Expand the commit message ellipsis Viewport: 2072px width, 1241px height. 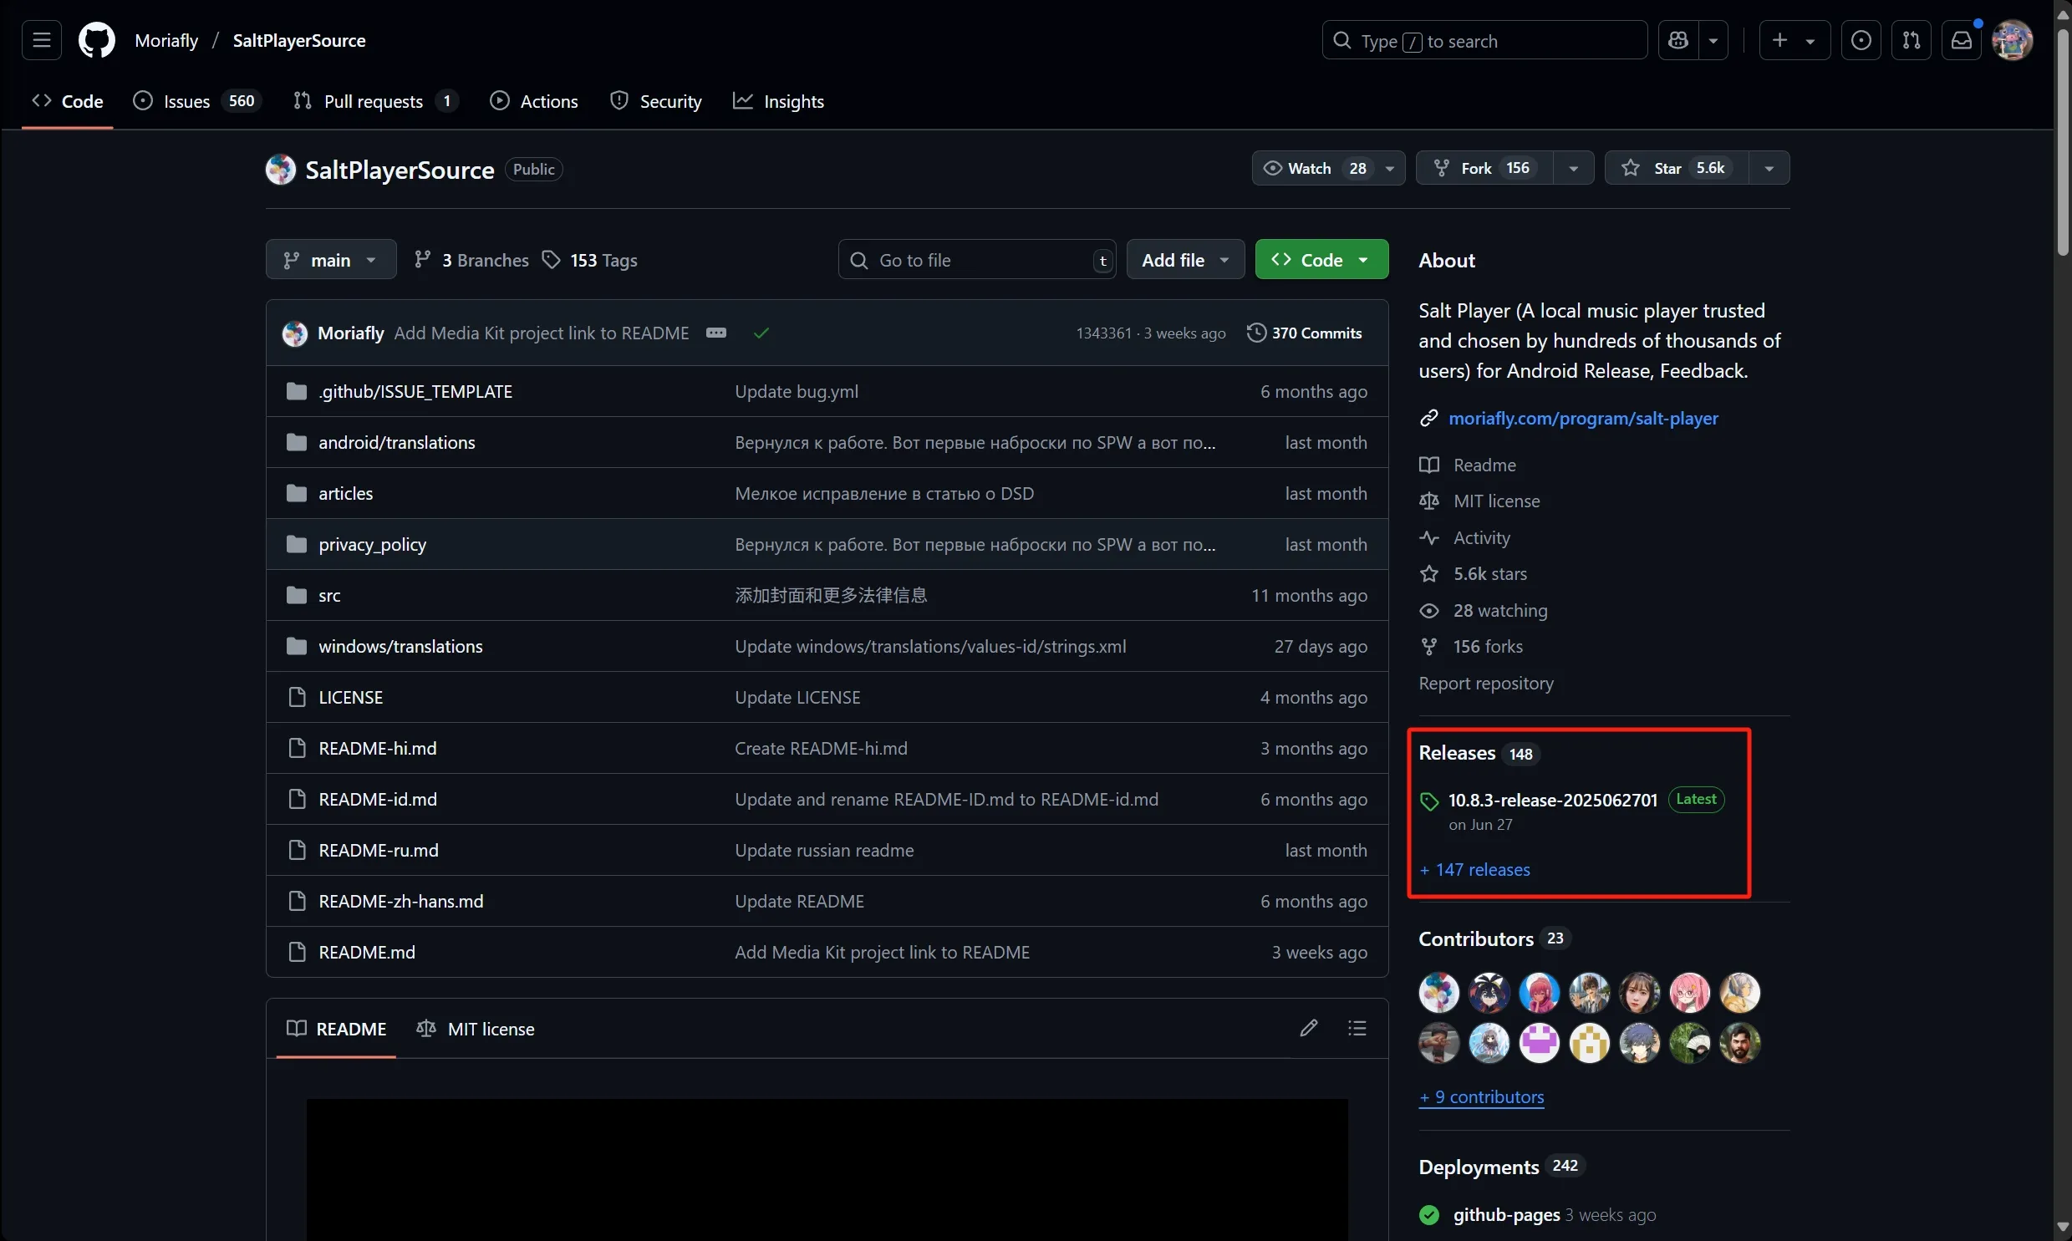pyautogui.click(x=715, y=333)
